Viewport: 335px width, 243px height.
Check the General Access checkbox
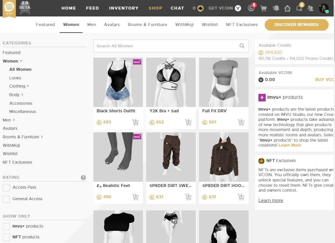[6, 199]
